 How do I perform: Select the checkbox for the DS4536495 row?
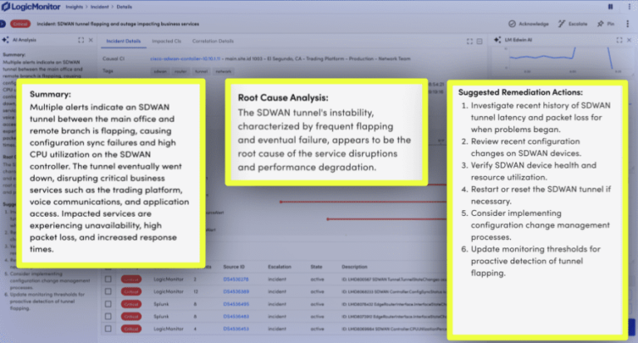tap(108, 304)
